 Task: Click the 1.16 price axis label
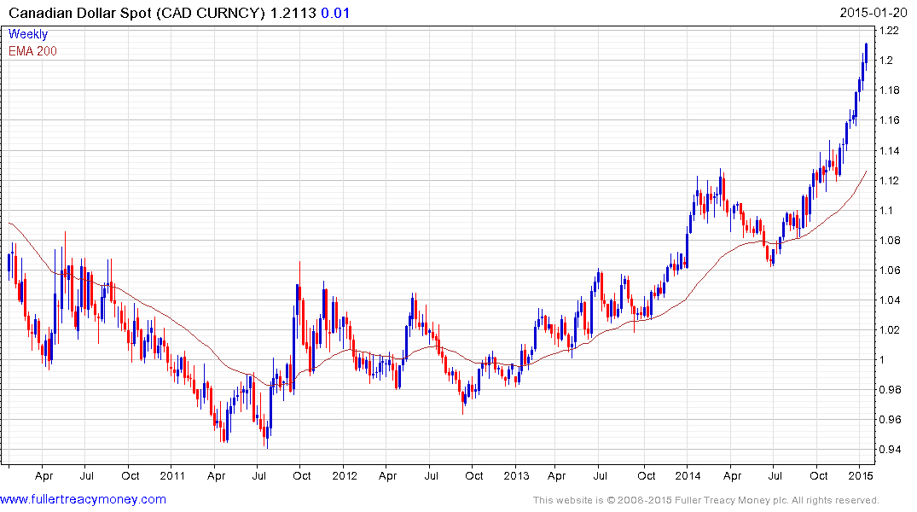890,120
